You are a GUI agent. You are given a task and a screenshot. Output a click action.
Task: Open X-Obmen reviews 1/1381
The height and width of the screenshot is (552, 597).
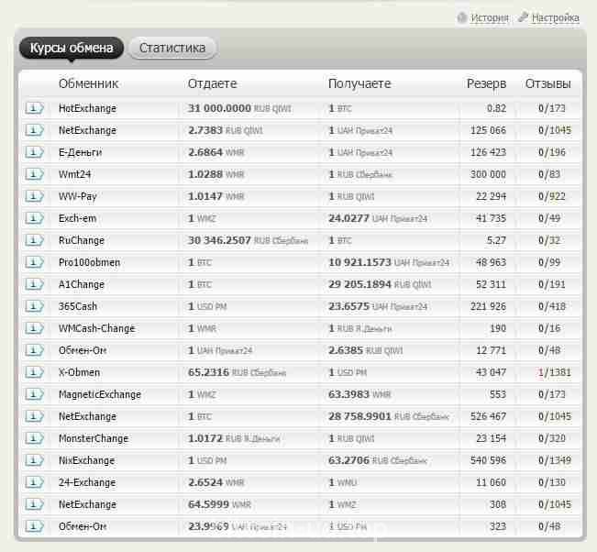(554, 372)
